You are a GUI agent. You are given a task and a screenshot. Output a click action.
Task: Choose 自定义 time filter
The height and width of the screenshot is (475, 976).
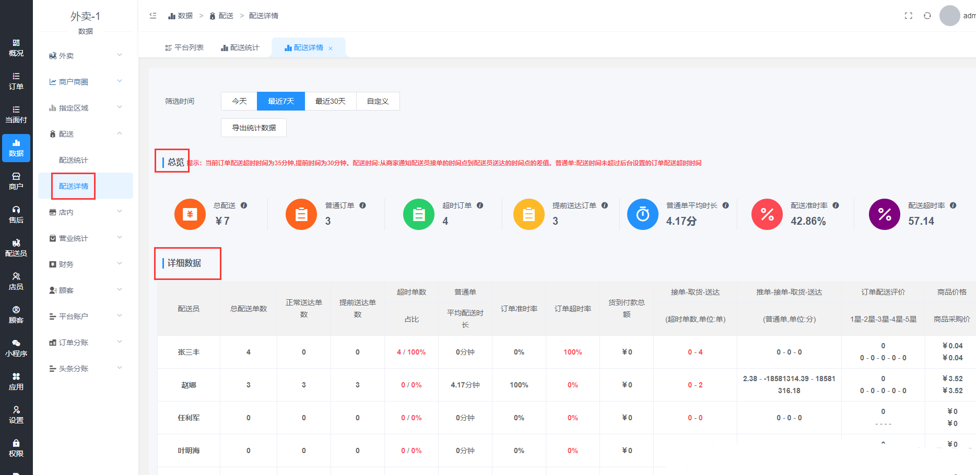click(378, 101)
